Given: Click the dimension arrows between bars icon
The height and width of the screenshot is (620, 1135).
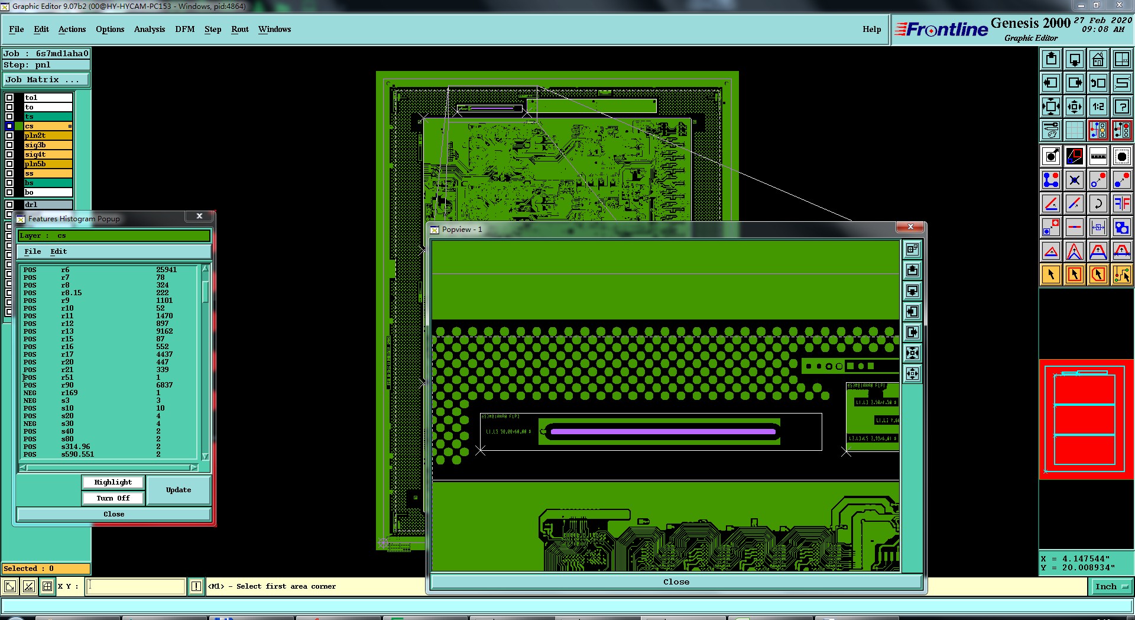Looking at the screenshot, I should pos(1098,227).
